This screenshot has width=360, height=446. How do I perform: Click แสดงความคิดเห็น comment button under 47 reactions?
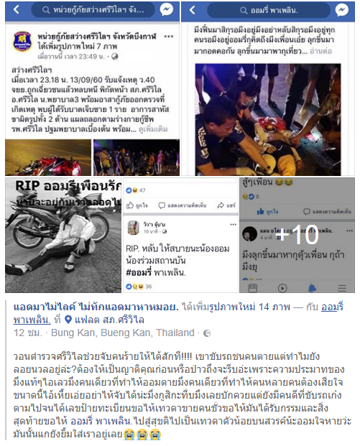(x=183, y=205)
